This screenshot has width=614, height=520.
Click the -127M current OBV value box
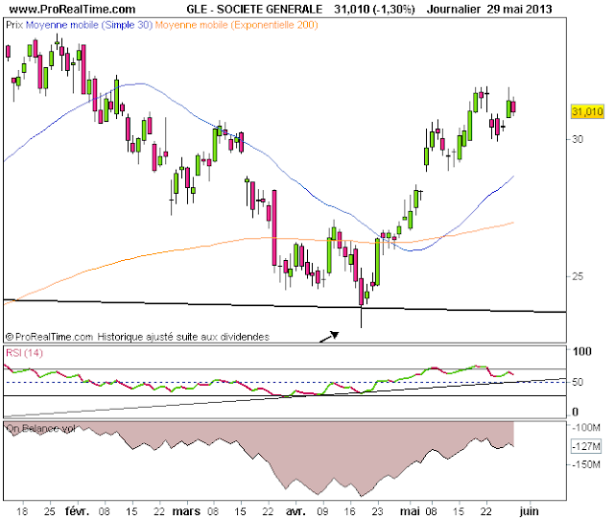tap(586, 446)
